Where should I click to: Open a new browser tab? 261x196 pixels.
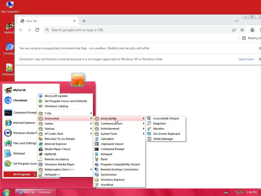pos(84,21)
